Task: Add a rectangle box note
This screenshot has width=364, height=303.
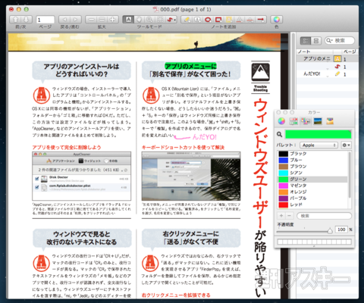Action: 218,20
